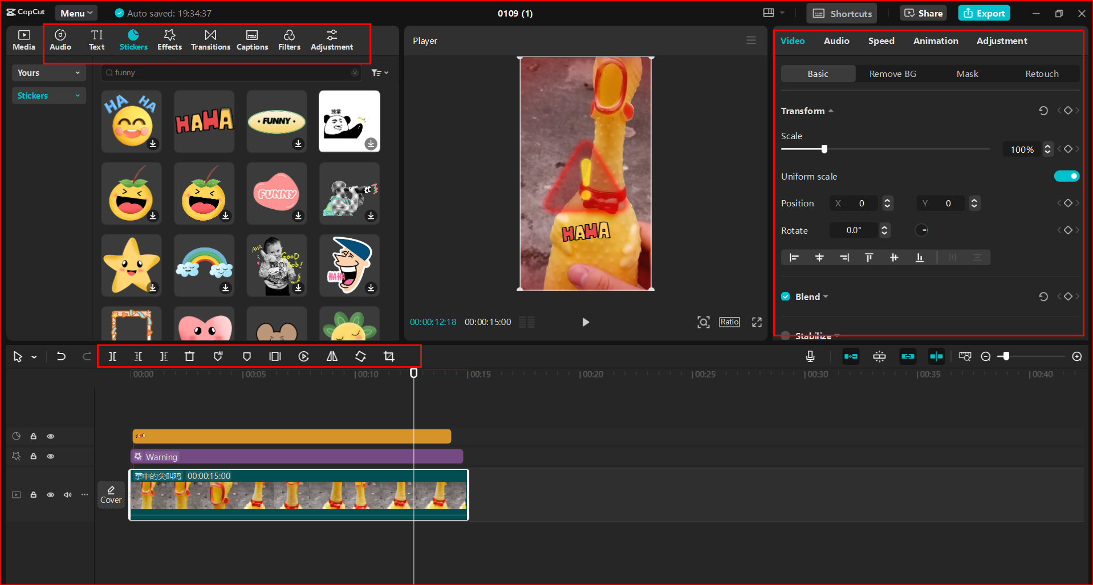Viewport: 1093px width, 585px height.
Task: Collapse the Transform section
Action: coord(831,110)
